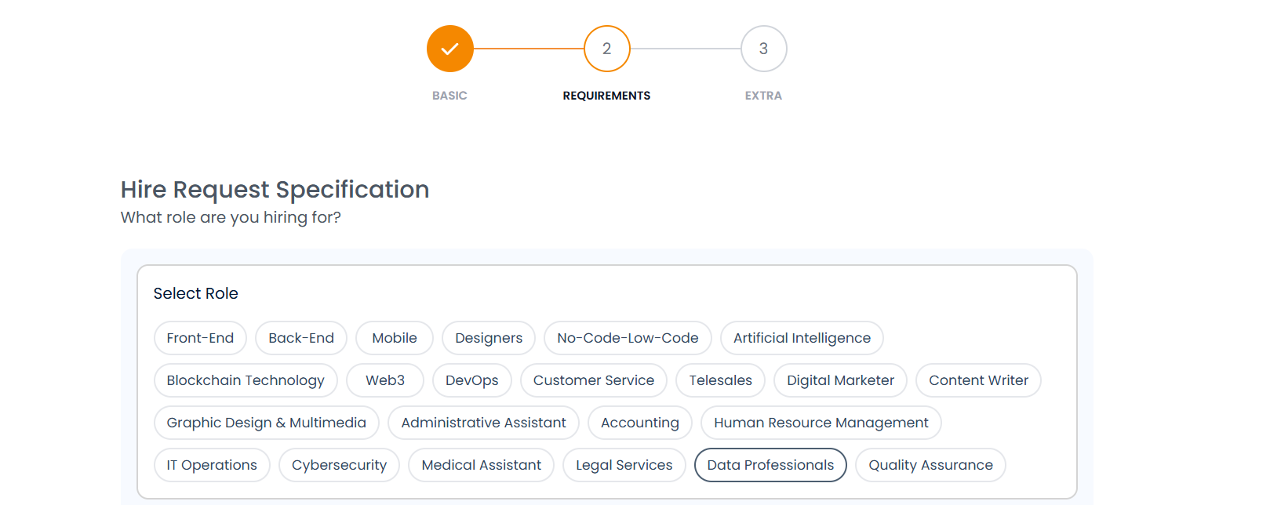The width and height of the screenshot is (1270, 505).
Task: Select the Designers role
Action: click(x=489, y=338)
